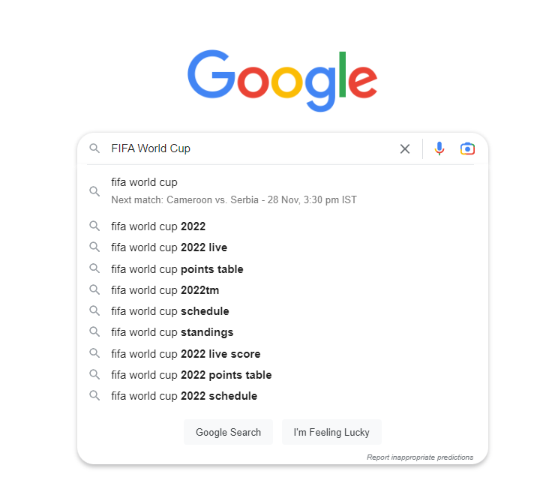Click the voice search microphone icon
The width and height of the screenshot is (555, 501).
tap(439, 148)
